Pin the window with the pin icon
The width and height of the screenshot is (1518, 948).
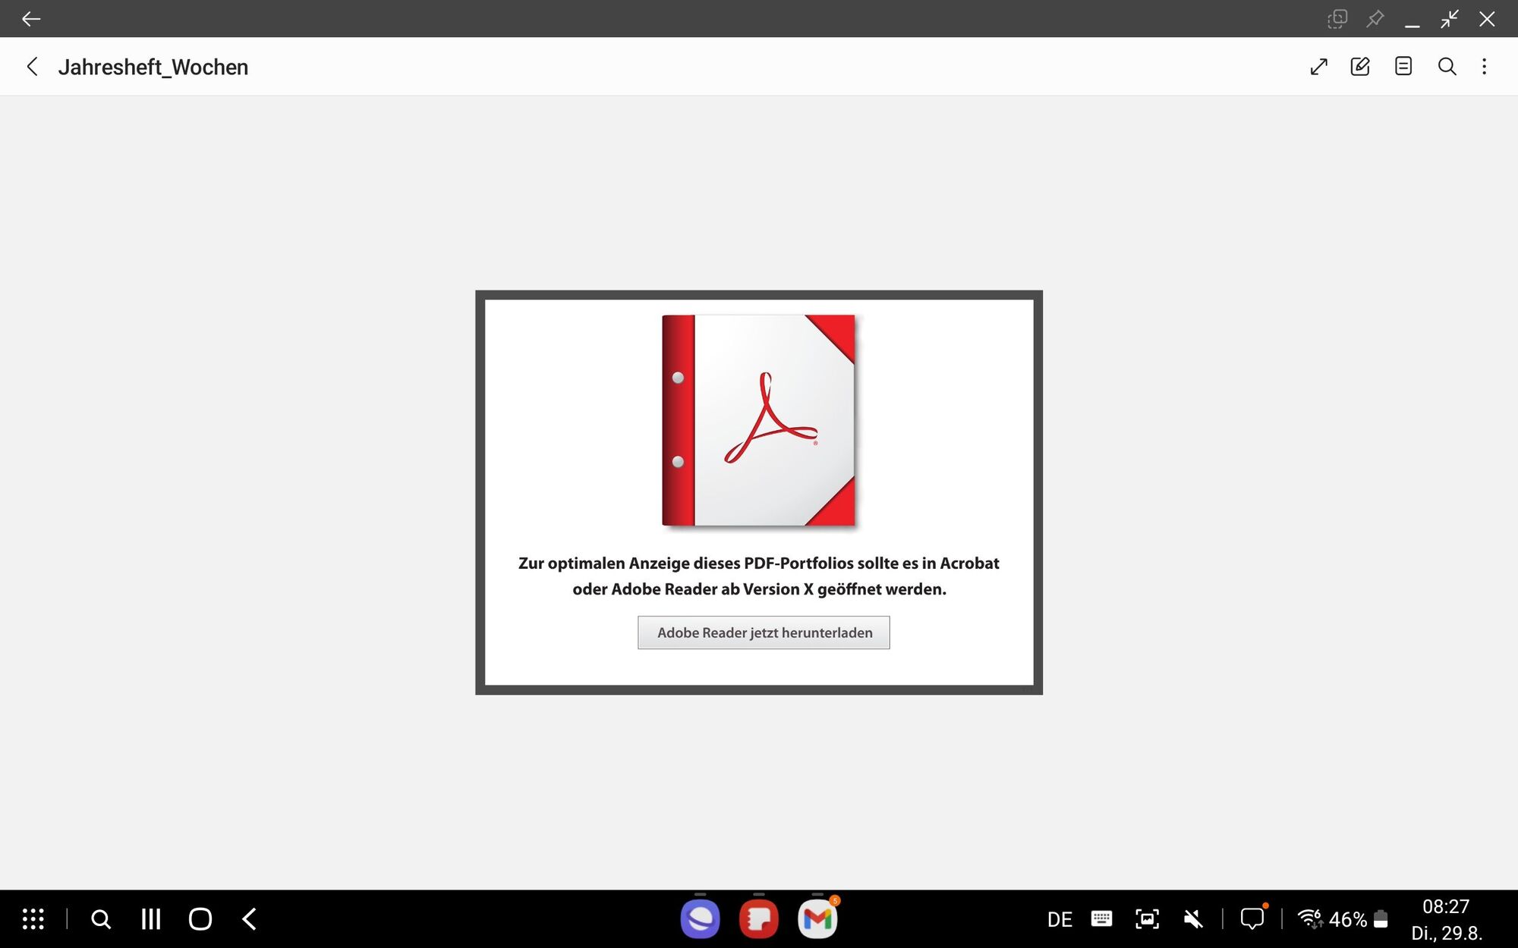click(x=1375, y=19)
